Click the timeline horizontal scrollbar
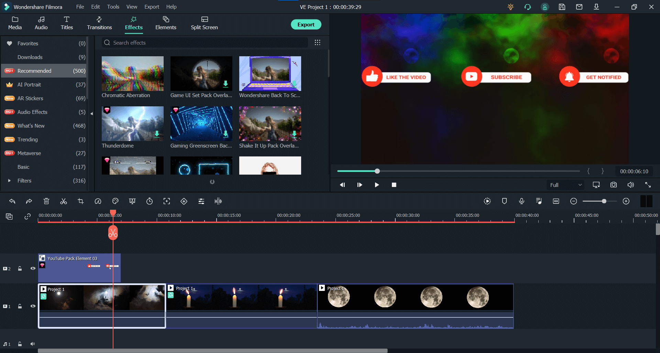660x353 pixels. 212,351
